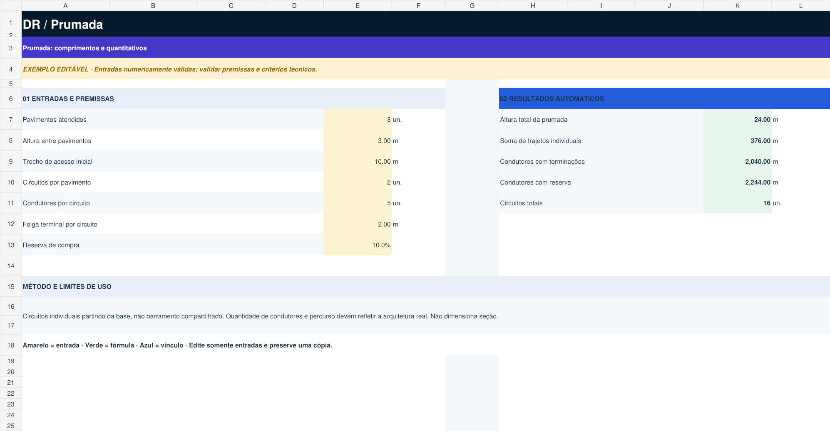Select column L header
Screen dimensions: 830x431
800,5
